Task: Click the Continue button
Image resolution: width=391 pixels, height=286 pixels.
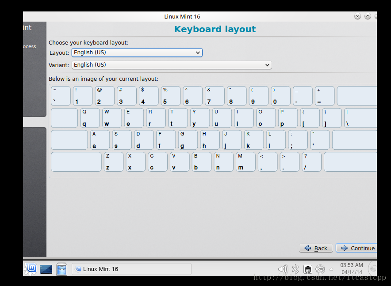Action: pyautogui.click(x=356, y=248)
